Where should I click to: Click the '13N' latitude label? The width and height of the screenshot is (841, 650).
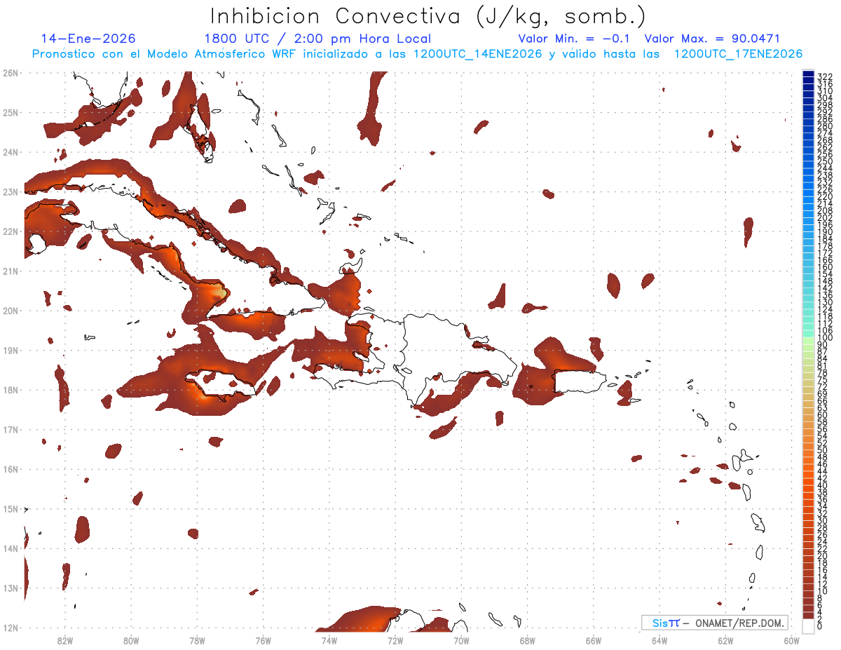11,588
